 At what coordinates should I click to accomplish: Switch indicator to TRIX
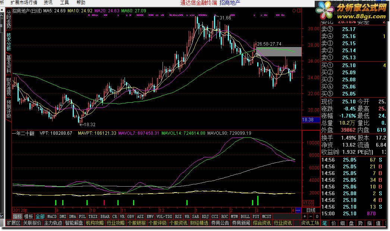coord(93,216)
